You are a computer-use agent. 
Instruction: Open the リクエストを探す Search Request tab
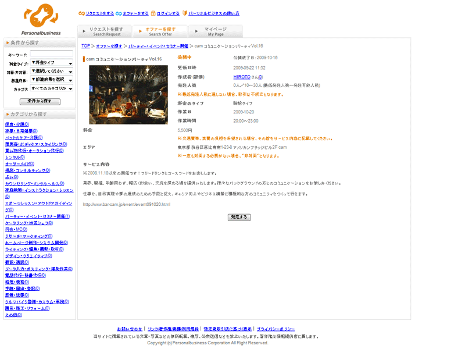pos(105,31)
